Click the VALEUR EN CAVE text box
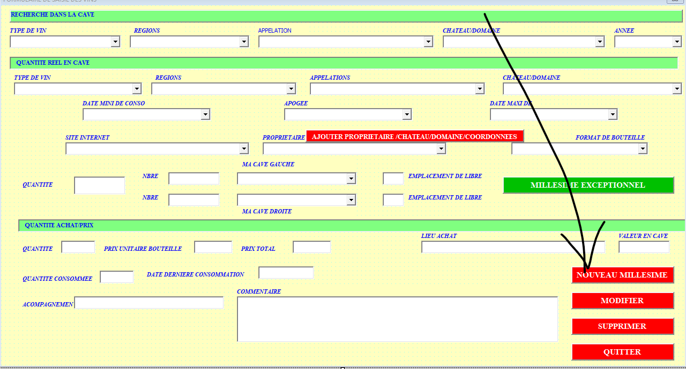This screenshot has height=369, width=686. point(644,247)
